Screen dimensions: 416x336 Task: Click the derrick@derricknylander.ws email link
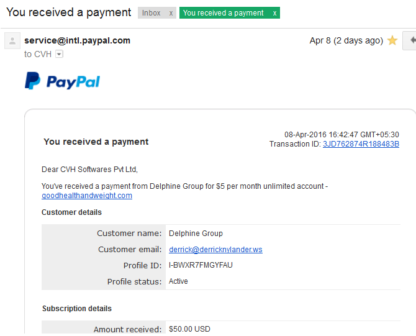[x=215, y=250]
